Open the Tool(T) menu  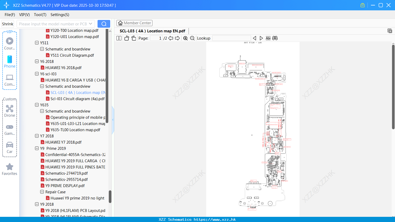(x=40, y=15)
